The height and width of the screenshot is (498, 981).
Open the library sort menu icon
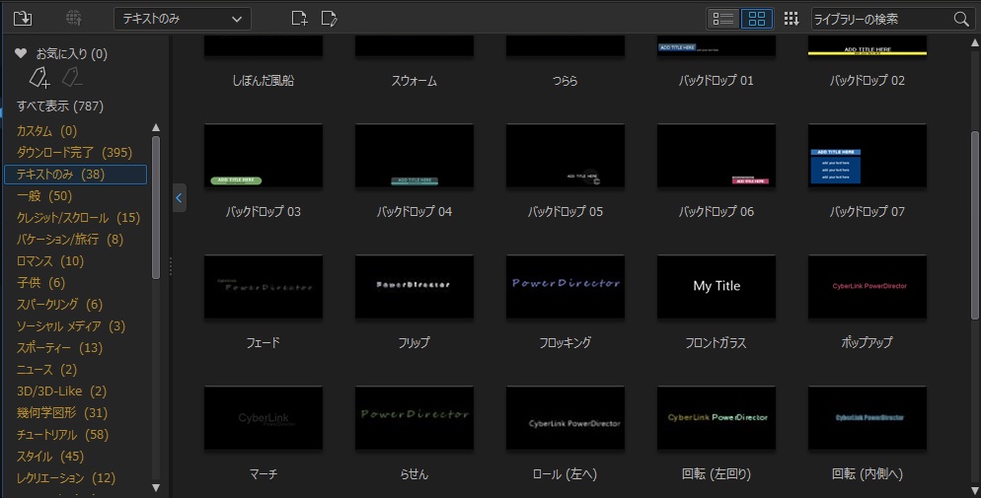click(x=792, y=19)
